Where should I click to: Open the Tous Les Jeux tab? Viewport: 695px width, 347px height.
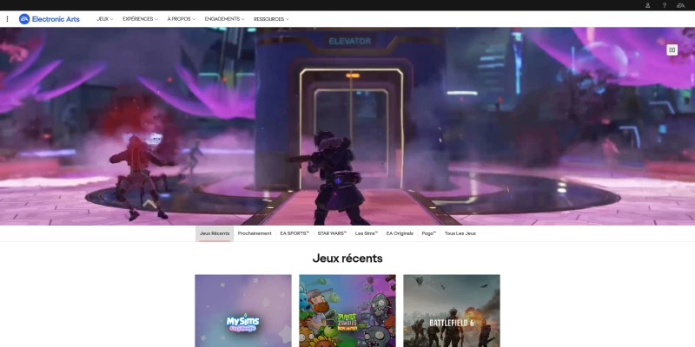(x=460, y=233)
